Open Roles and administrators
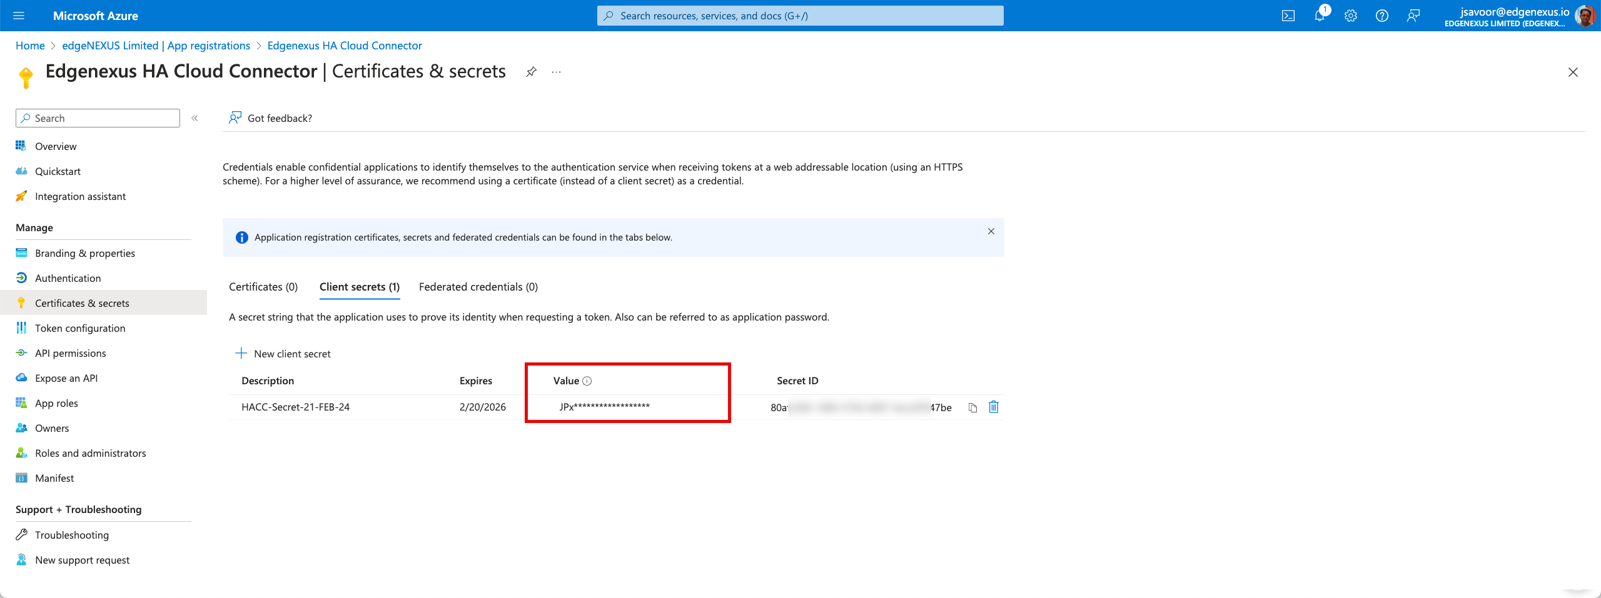This screenshot has width=1601, height=598. [90, 453]
